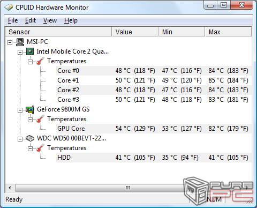Open the File menu
This screenshot has width=257, height=208.
click(13, 20)
